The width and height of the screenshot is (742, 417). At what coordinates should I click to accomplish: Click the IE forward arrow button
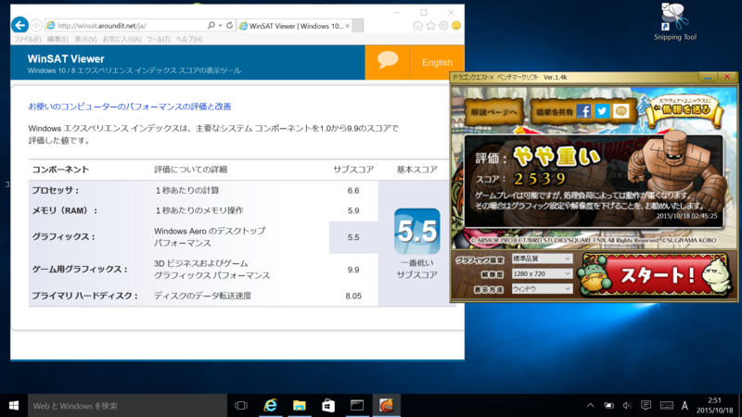36,26
